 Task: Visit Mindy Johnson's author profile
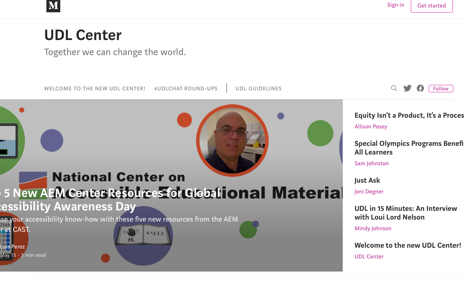coord(373,228)
